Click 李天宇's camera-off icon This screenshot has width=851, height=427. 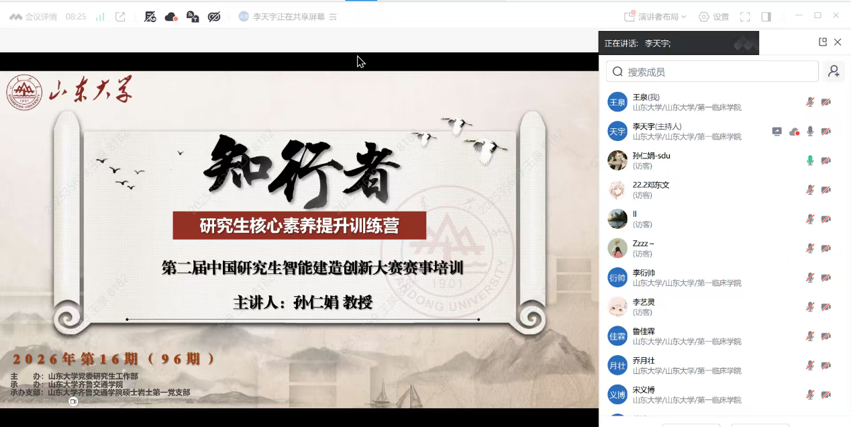click(x=826, y=132)
